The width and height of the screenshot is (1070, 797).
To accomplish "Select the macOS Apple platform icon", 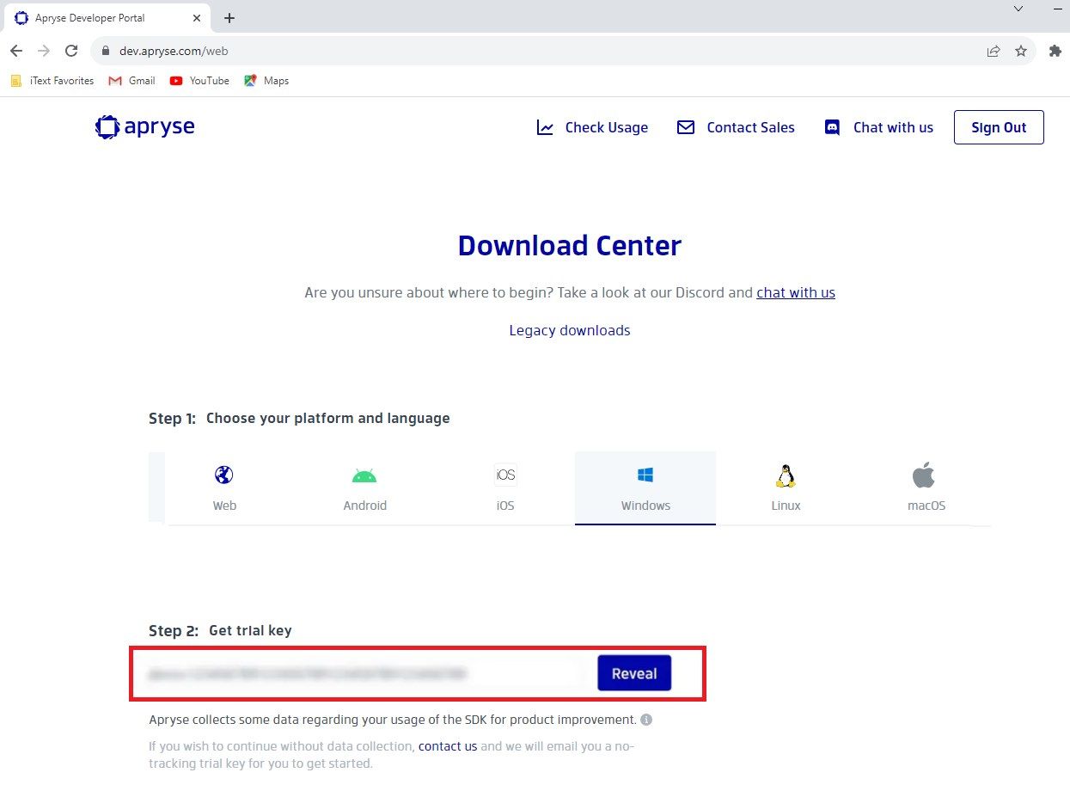I will pos(925,474).
